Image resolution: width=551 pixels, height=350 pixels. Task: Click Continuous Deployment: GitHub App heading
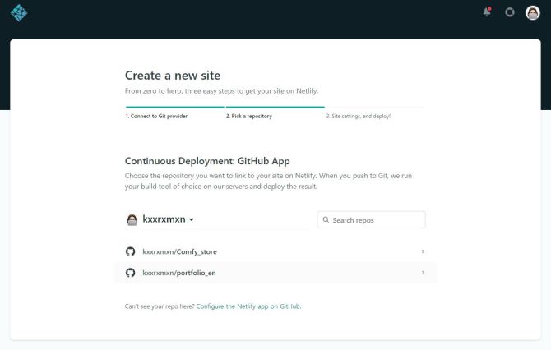point(207,161)
